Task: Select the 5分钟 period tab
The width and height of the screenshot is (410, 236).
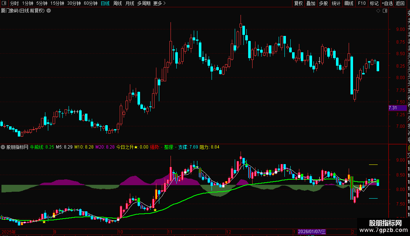Action: [x=42, y=3]
